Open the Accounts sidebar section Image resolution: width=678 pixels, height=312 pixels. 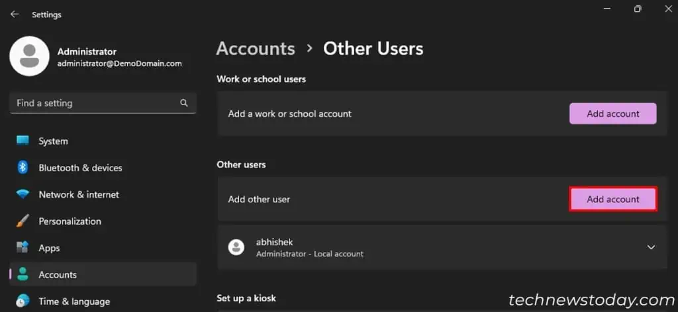click(x=58, y=274)
